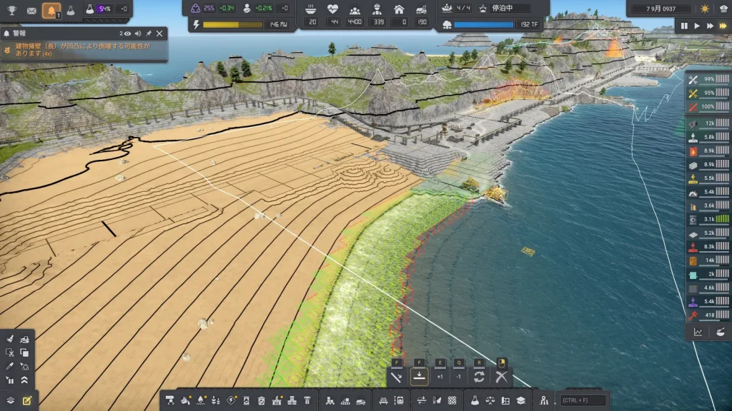Click the weather sun icon

point(705,9)
